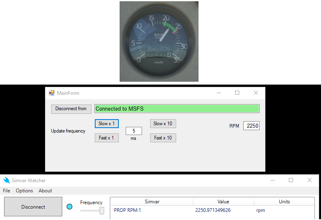
Task: Open the File menu
Action: 7,191
